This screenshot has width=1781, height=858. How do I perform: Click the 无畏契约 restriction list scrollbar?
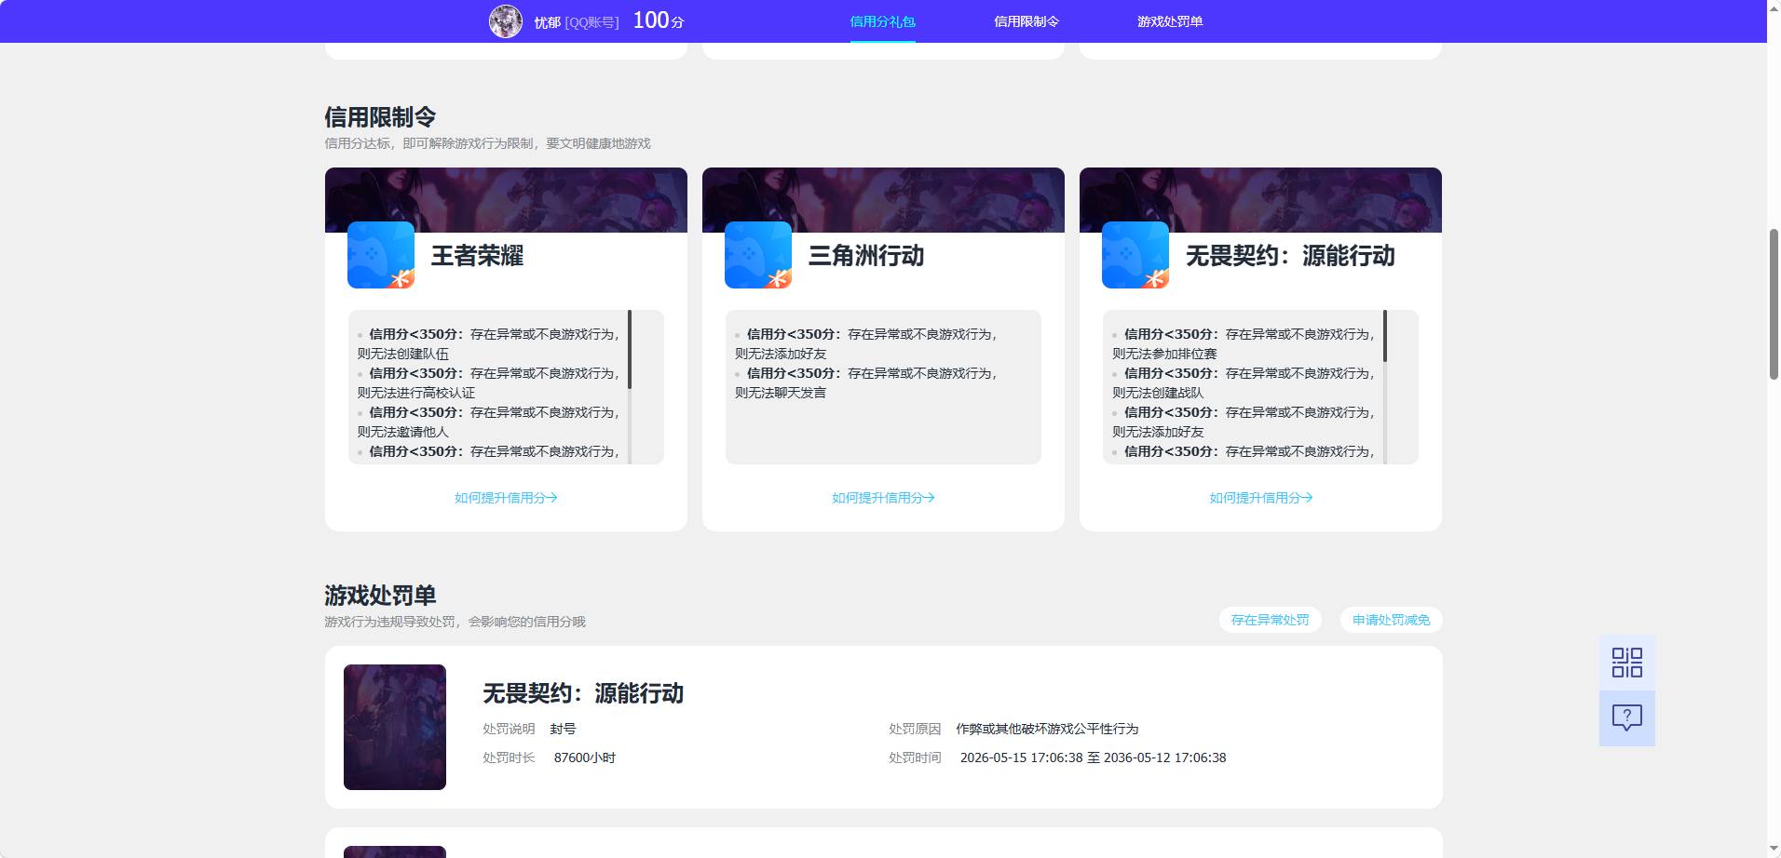tap(1384, 336)
